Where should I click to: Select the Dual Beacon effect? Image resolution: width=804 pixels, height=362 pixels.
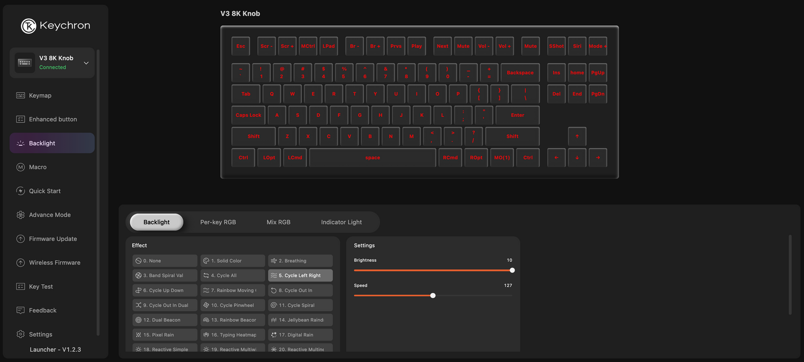[165, 320]
